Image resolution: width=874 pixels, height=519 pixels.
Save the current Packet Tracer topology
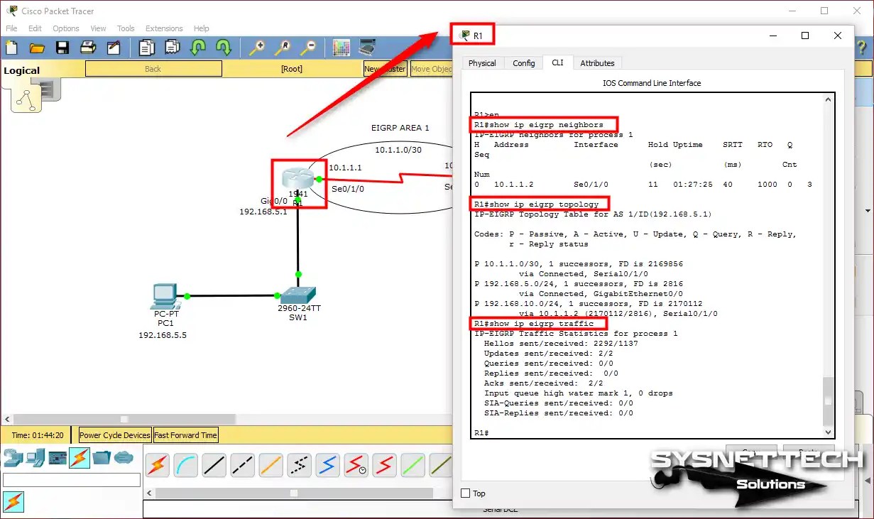[x=62, y=47]
